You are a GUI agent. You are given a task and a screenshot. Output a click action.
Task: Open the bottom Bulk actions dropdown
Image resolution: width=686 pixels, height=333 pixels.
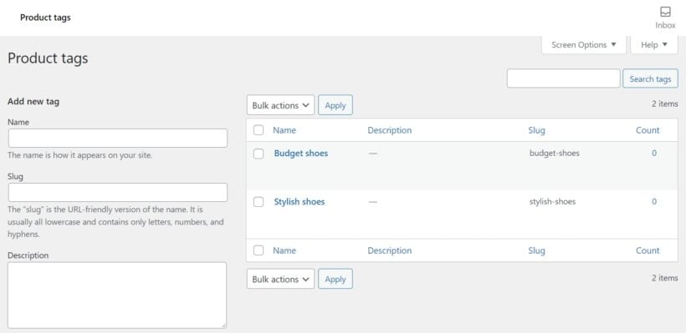280,279
